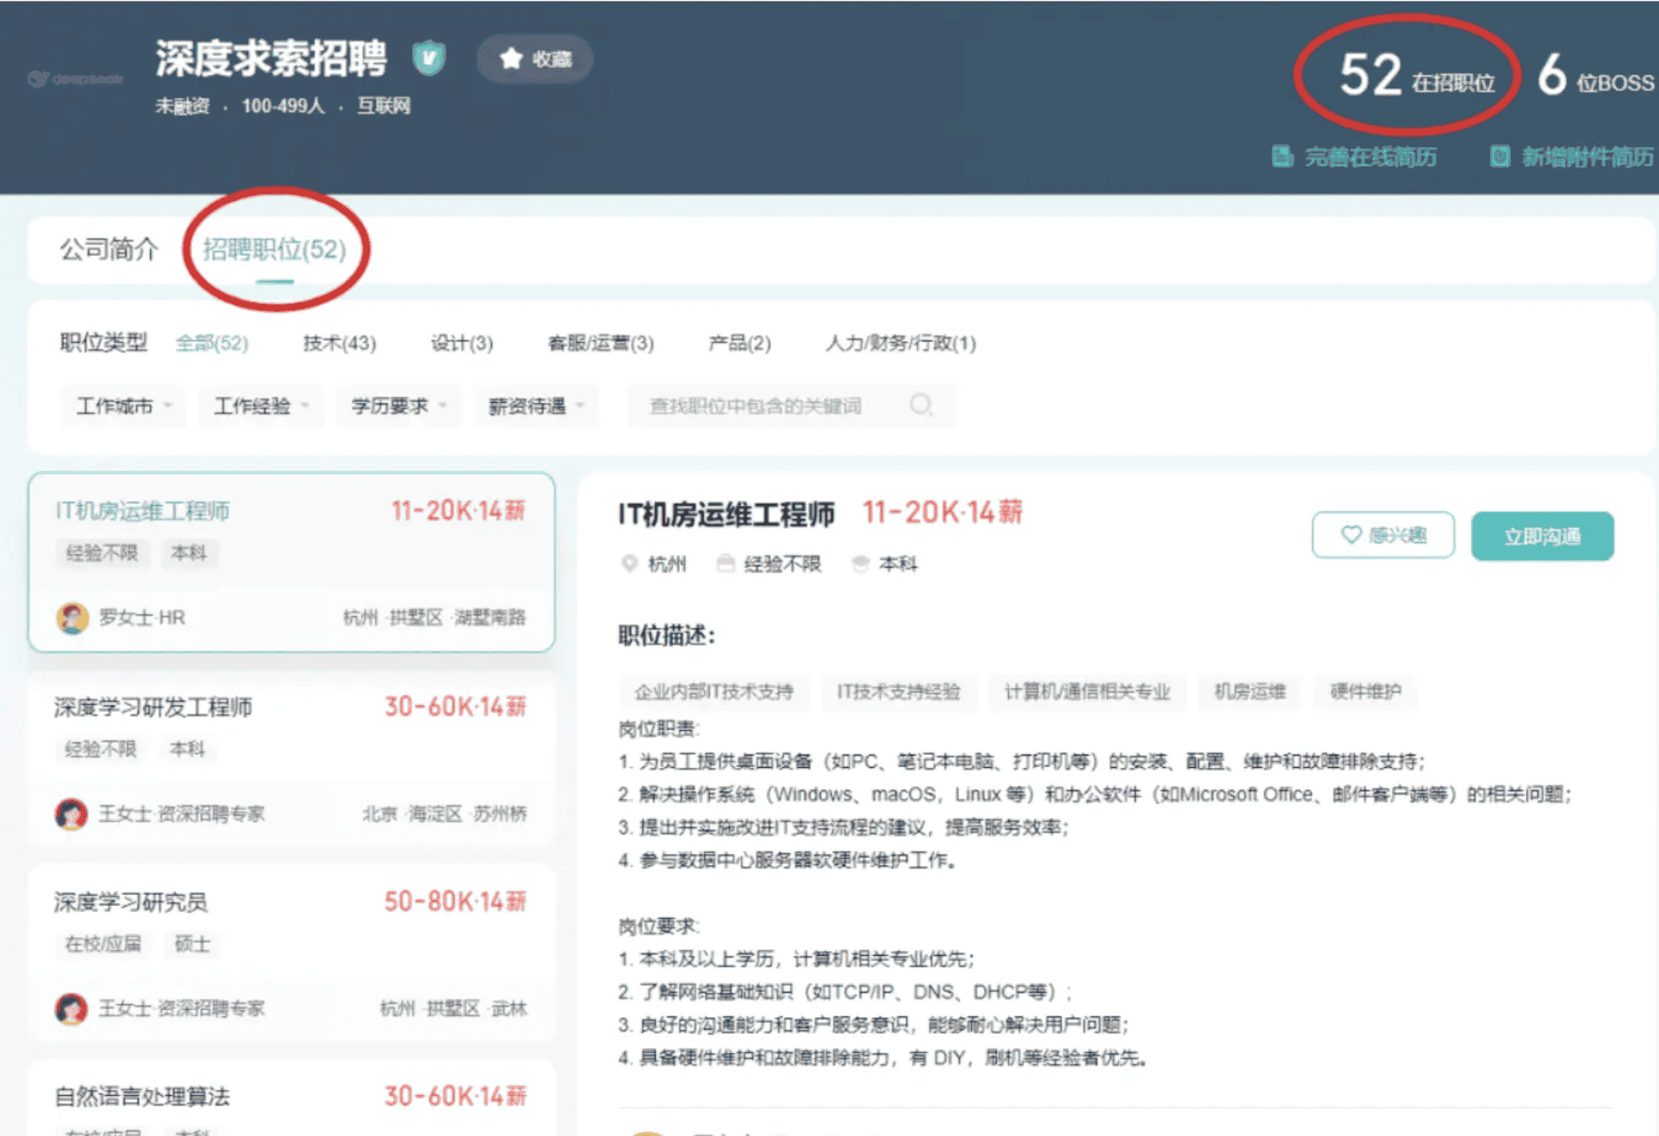The width and height of the screenshot is (1659, 1136).
Task: Click the verified shield badge icon
Action: [x=429, y=58]
